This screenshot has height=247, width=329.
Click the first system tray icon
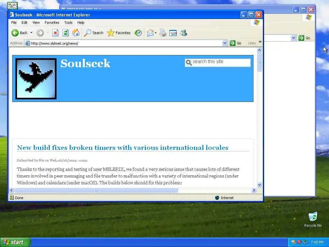(293, 242)
